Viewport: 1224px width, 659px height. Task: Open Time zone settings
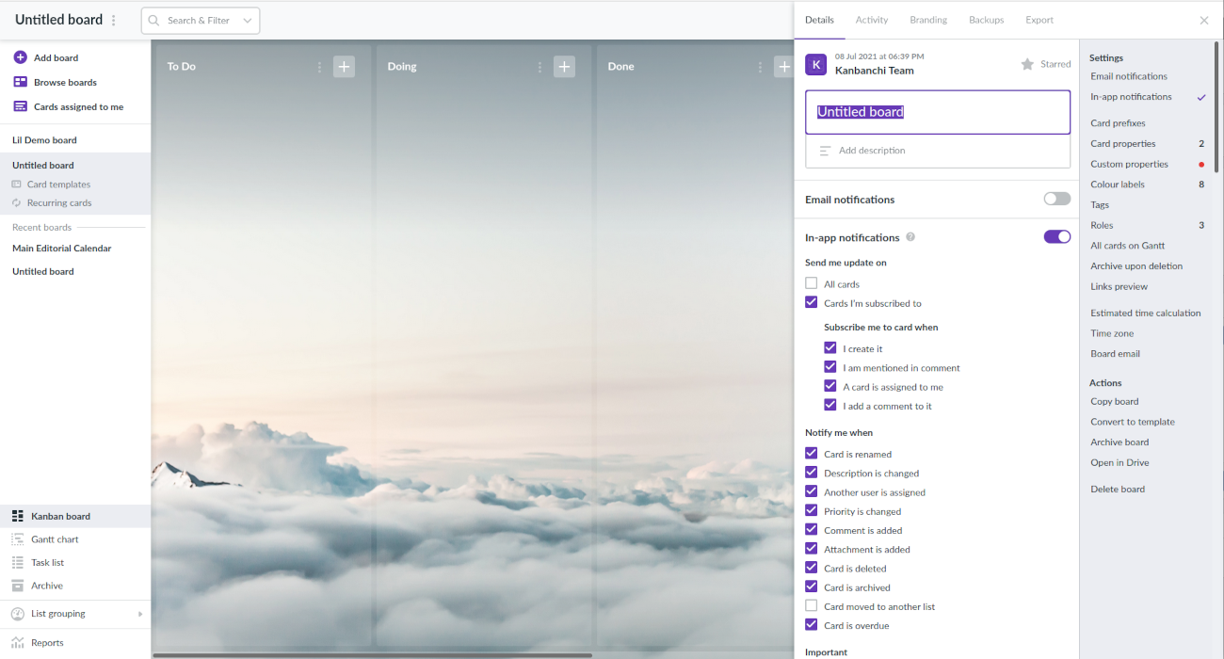click(x=1112, y=333)
